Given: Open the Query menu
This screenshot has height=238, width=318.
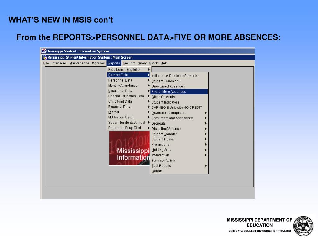Looking at the screenshot, I should point(142,63).
